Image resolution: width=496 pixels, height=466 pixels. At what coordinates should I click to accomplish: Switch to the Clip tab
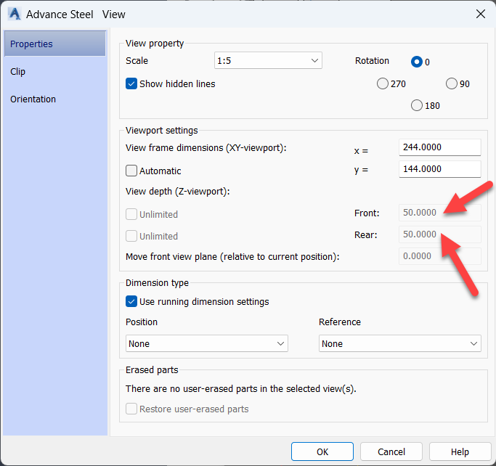click(x=17, y=71)
